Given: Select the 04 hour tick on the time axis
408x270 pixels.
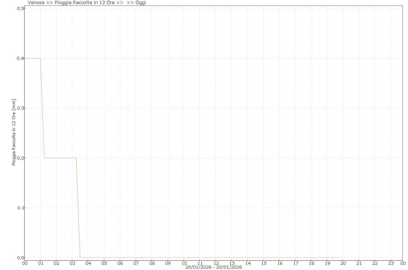Looking at the screenshot, I should click(x=88, y=263).
